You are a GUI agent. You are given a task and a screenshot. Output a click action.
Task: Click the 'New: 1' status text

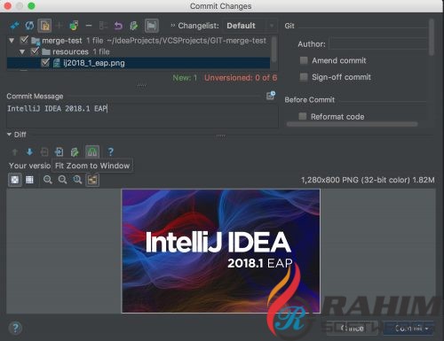185,78
